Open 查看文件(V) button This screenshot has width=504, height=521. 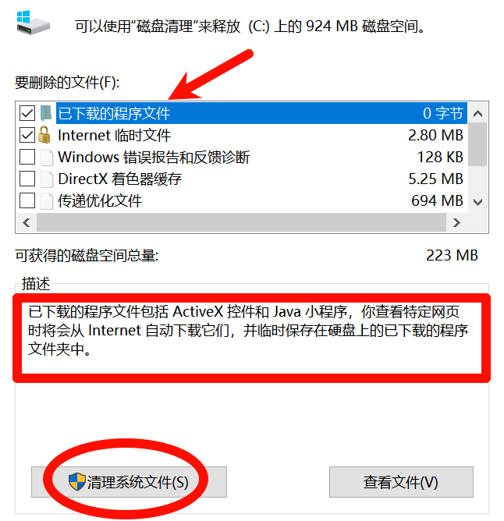pos(401,482)
